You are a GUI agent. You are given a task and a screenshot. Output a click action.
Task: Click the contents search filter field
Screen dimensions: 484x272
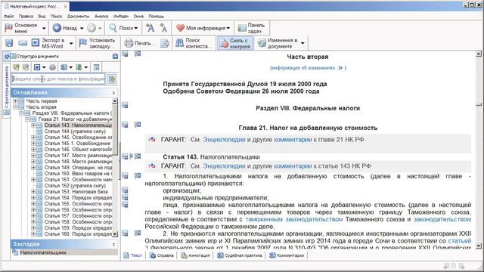58,79
